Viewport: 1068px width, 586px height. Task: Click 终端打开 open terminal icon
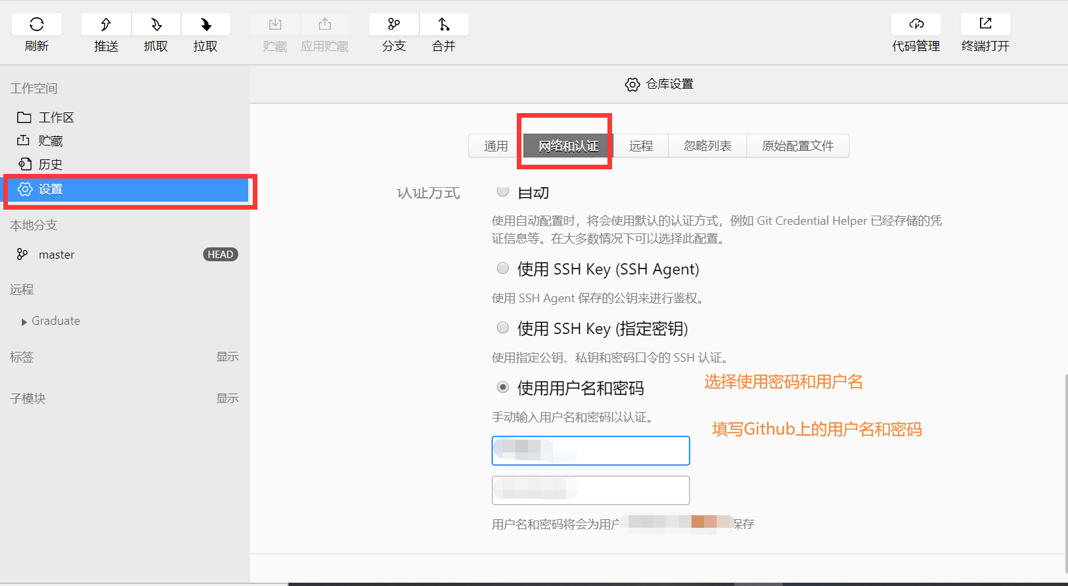[x=985, y=24]
